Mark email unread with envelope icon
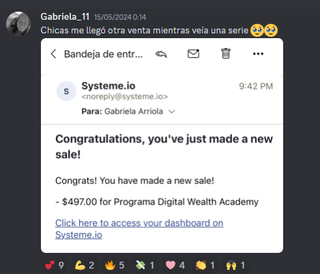 coord(194,54)
